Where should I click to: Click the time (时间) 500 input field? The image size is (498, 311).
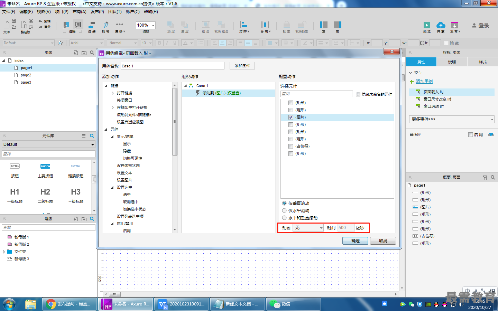[346, 228]
